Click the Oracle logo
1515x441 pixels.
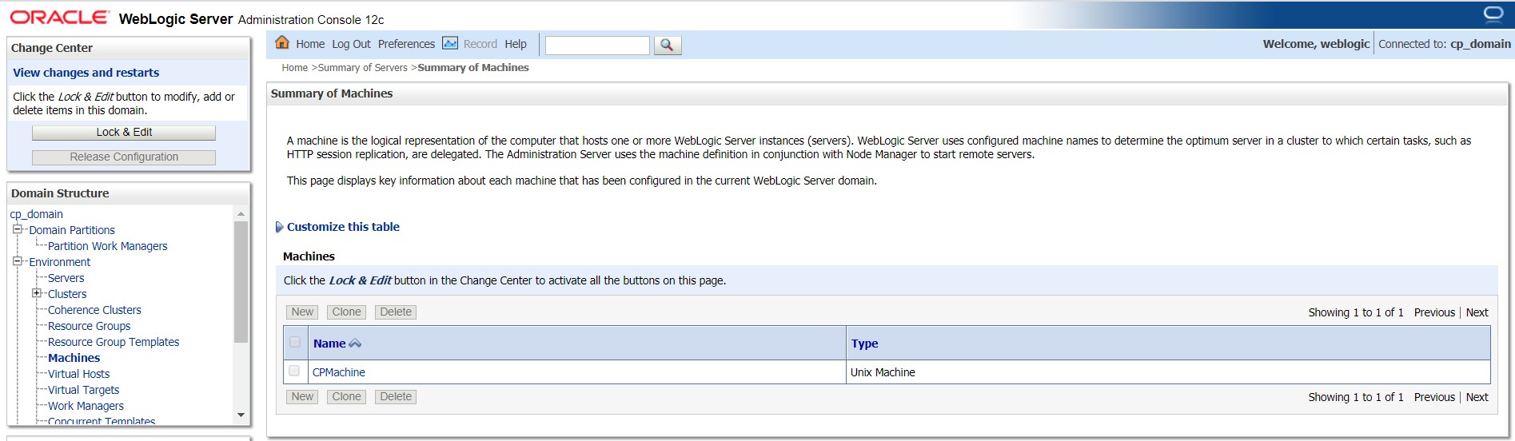(x=60, y=17)
